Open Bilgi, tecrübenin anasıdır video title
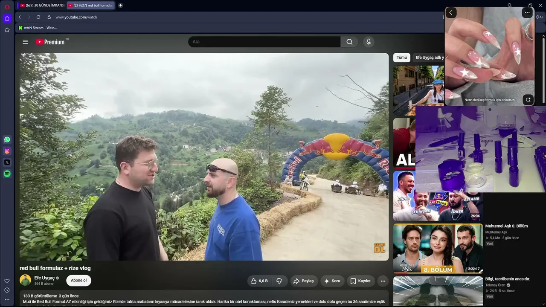Screen dimensions: 546x307 click(x=508, y=279)
